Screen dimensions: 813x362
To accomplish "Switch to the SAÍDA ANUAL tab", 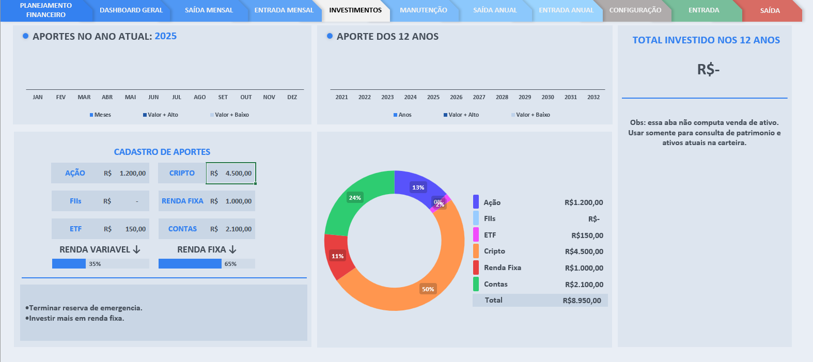I will (x=495, y=10).
